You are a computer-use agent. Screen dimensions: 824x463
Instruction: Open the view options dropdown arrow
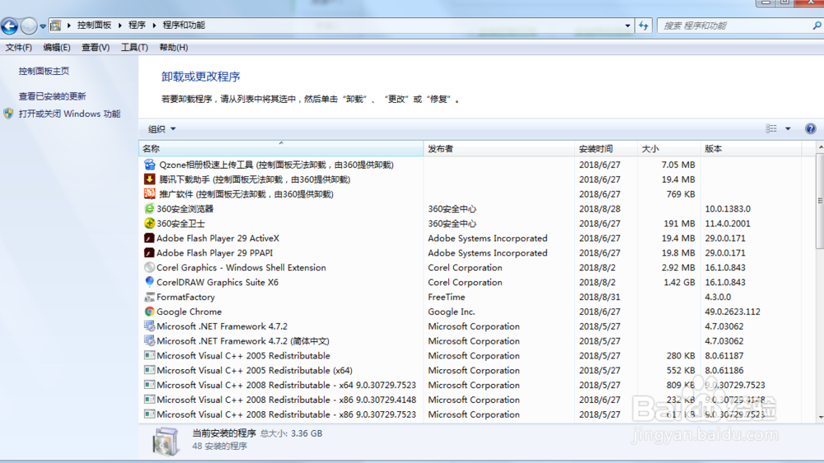tap(788, 129)
